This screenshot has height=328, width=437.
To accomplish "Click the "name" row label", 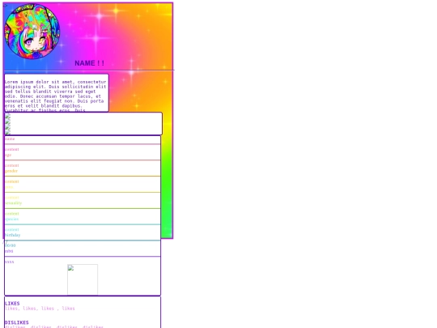I will [x=10, y=138].
